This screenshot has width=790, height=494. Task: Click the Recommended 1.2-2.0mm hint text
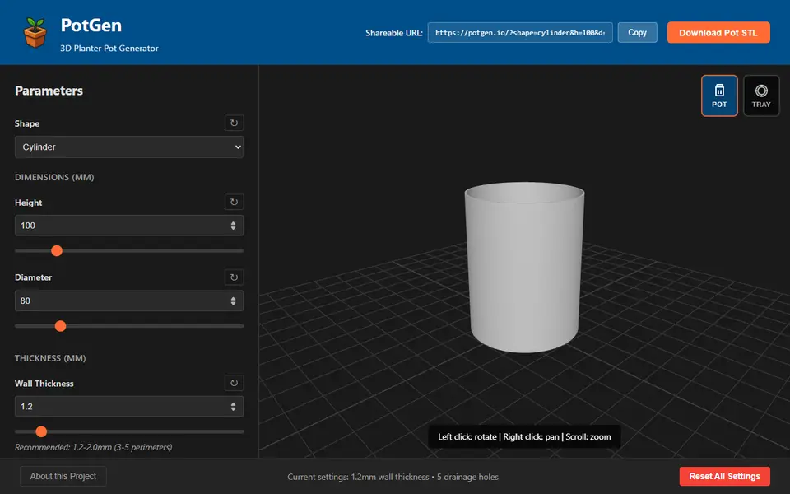click(93, 447)
